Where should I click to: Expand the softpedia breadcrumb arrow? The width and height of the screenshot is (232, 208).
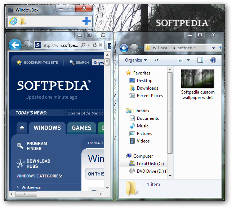[x=174, y=48]
